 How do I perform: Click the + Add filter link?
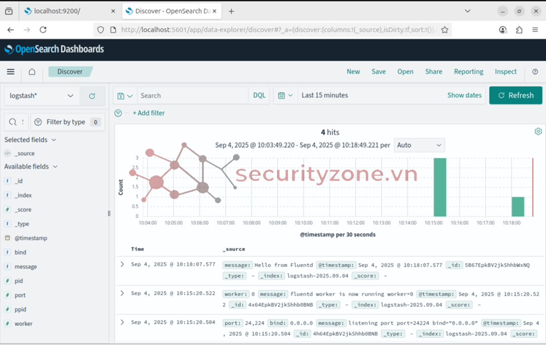pos(149,113)
